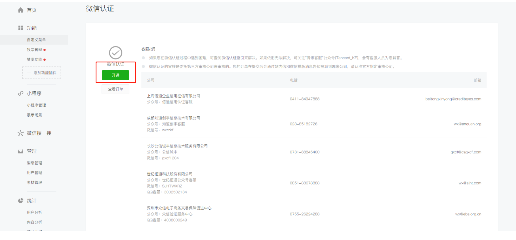Click phone number 0851-88678888

coord(305,183)
